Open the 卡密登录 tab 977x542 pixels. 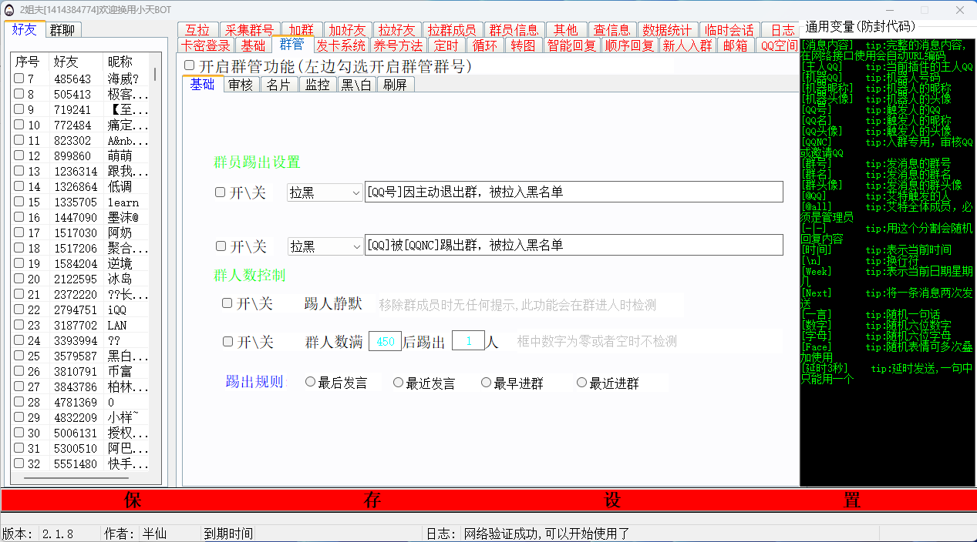pyautogui.click(x=206, y=45)
